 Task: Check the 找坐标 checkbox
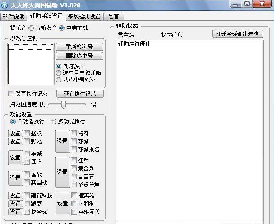(x=27, y=212)
